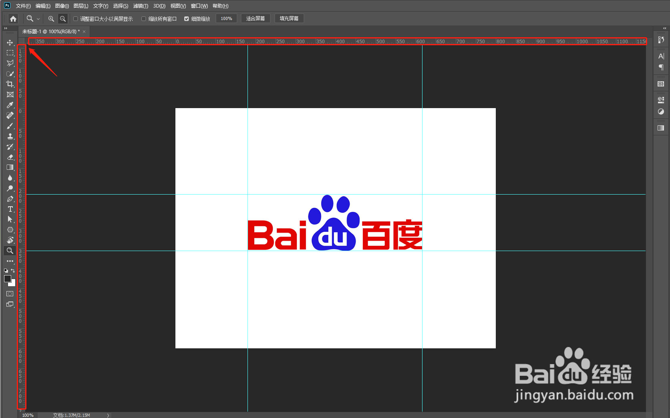Open the Gradients panel
The height and width of the screenshot is (418, 670).
(x=661, y=128)
